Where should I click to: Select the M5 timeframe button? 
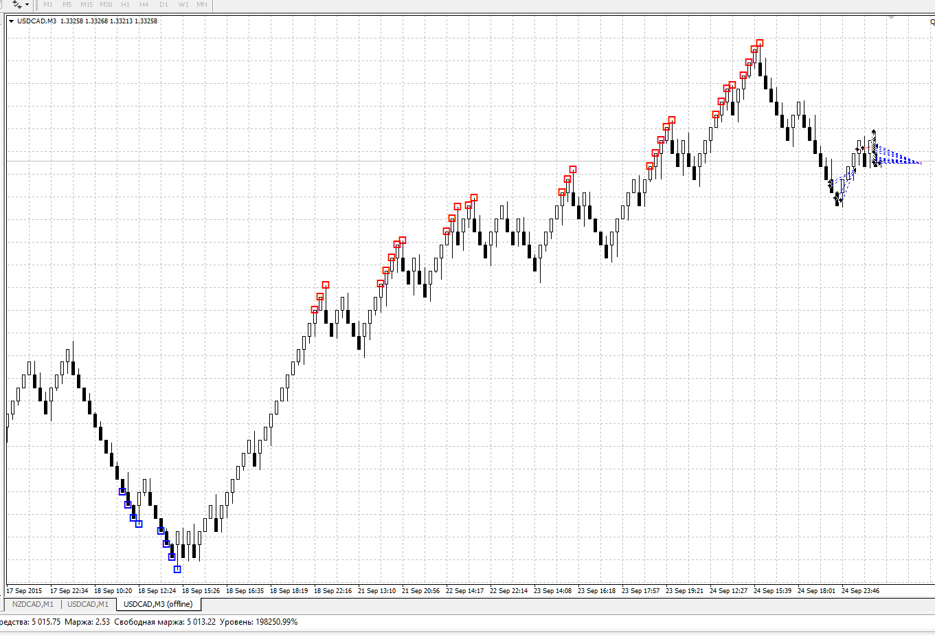(67, 4)
